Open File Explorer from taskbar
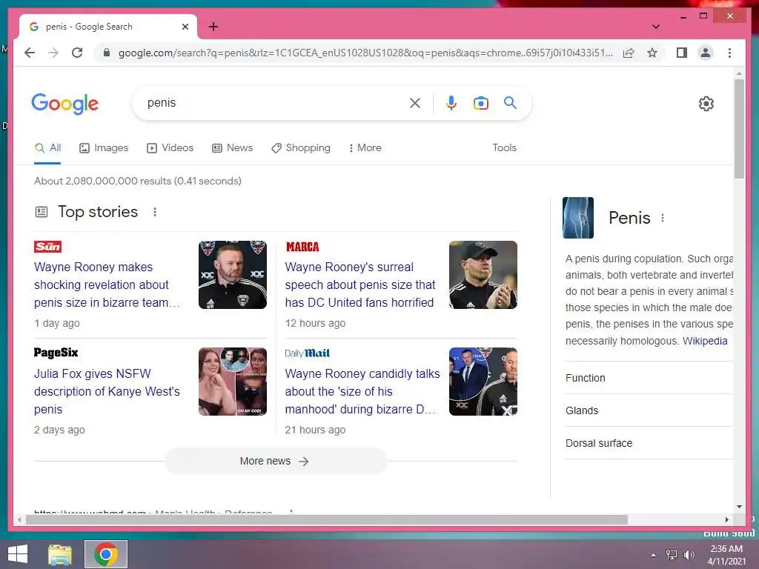 pyautogui.click(x=60, y=554)
